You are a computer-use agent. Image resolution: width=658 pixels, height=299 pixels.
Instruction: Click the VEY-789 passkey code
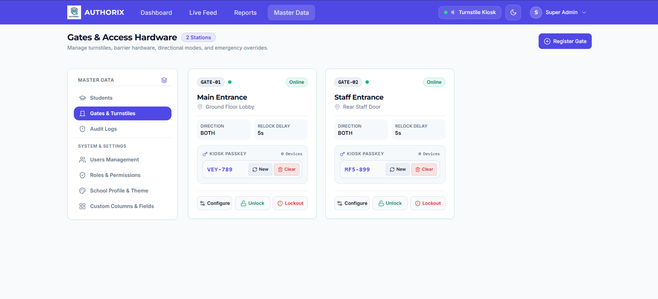point(220,169)
